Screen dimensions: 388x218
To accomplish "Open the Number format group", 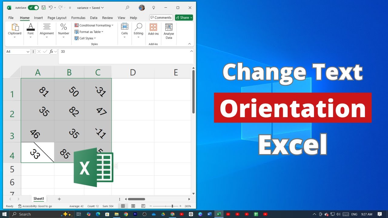I will click(x=64, y=31).
